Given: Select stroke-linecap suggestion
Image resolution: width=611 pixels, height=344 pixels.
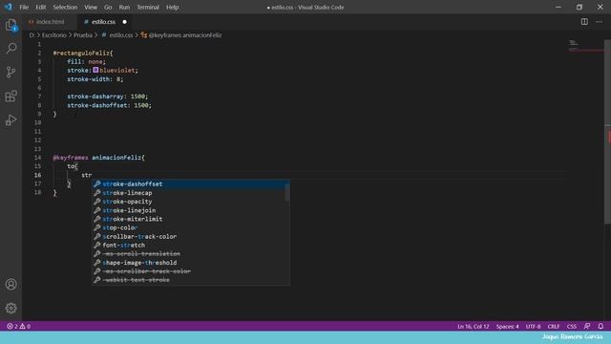Looking at the screenshot, I should pyautogui.click(x=189, y=193).
